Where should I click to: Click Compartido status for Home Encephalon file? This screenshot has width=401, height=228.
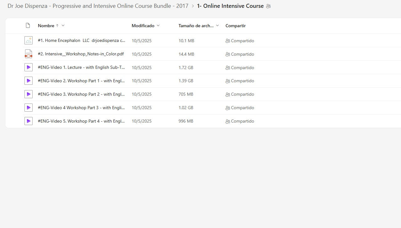click(x=240, y=41)
